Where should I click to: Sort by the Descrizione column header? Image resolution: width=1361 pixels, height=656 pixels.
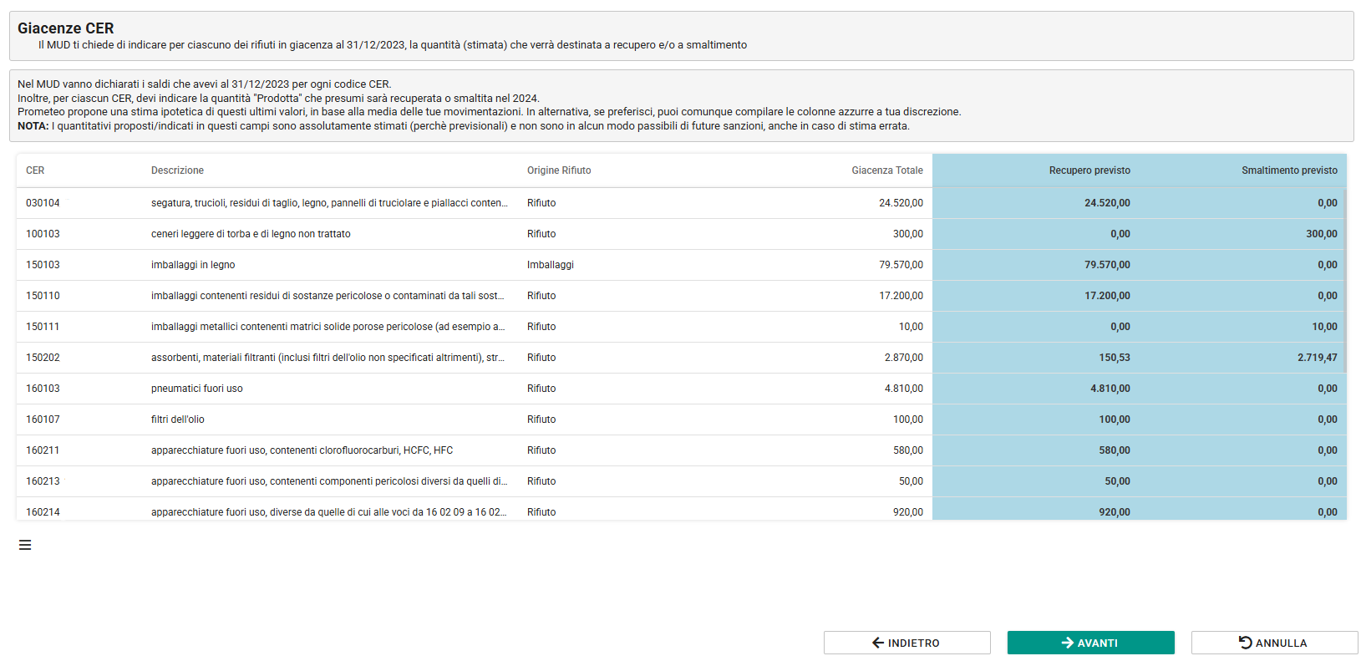point(177,170)
